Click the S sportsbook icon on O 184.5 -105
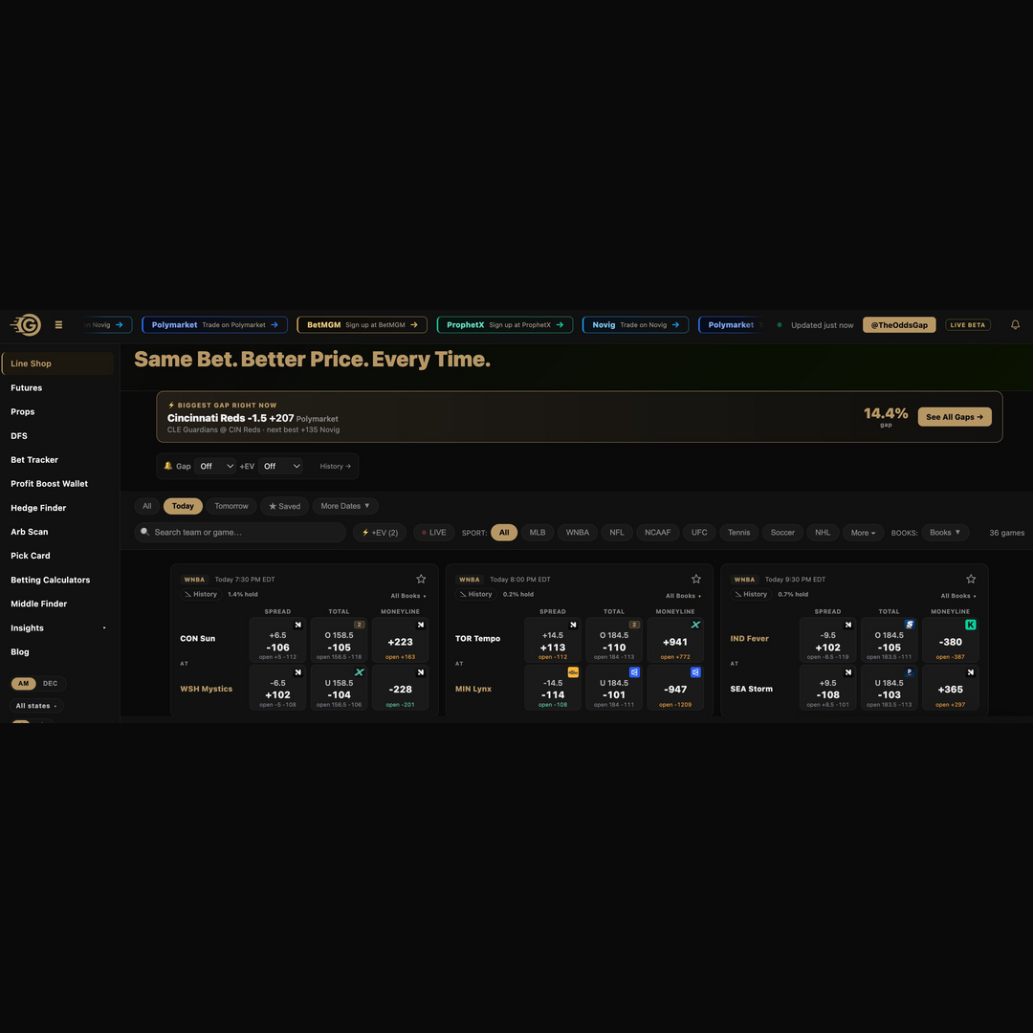Image resolution: width=1033 pixels, height=1033 pixels. [910, 625]
